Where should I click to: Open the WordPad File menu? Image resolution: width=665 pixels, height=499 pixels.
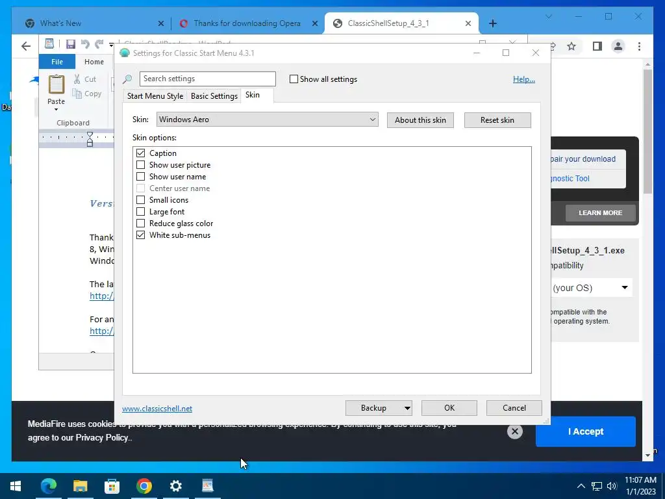[x=57, y=62]
